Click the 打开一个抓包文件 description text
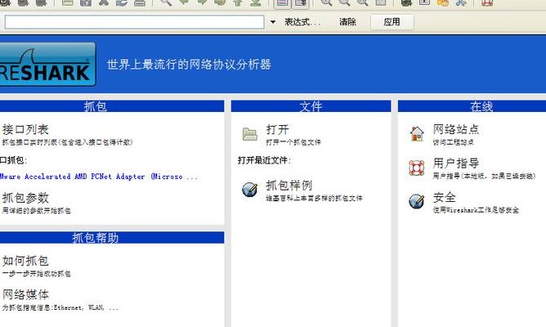Viewport: 546px width, 327px height. pyautogui.click(x=293, y=142)
